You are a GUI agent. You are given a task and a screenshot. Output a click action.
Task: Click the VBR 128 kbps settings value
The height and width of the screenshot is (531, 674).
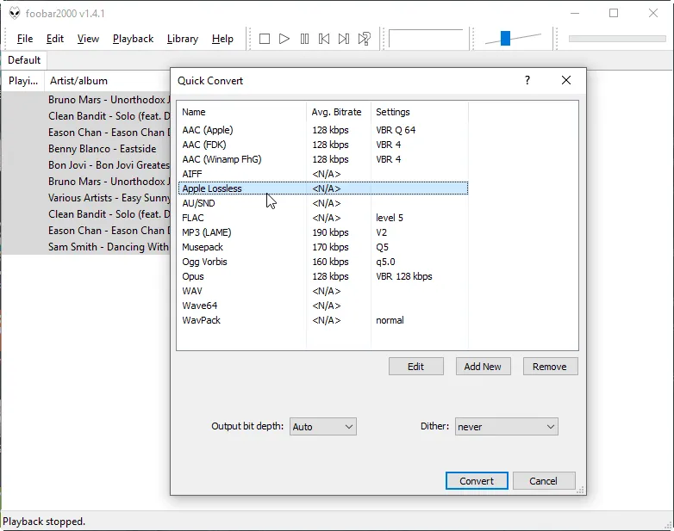(x=403, y=276)
